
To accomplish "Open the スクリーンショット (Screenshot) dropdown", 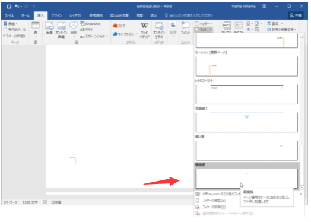I will tap(94, 36).
